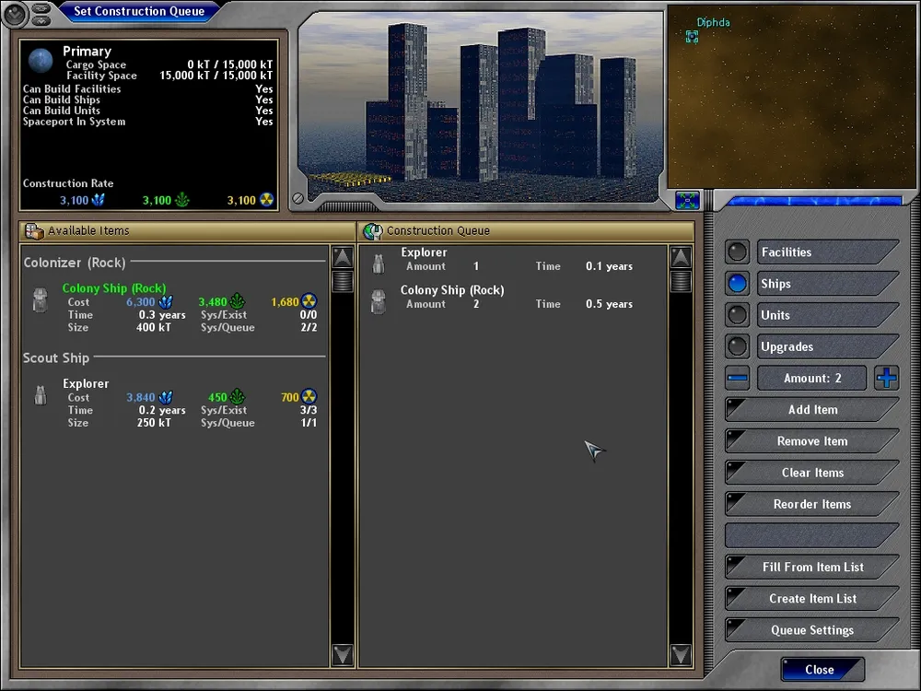This screenshot has height=691, width=921.
Task: Select the Facilities radio button
Action: coord(737,252)
